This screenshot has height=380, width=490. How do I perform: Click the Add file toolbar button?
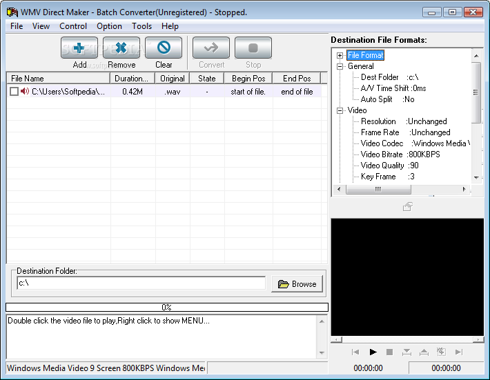[x=79, y=48]
